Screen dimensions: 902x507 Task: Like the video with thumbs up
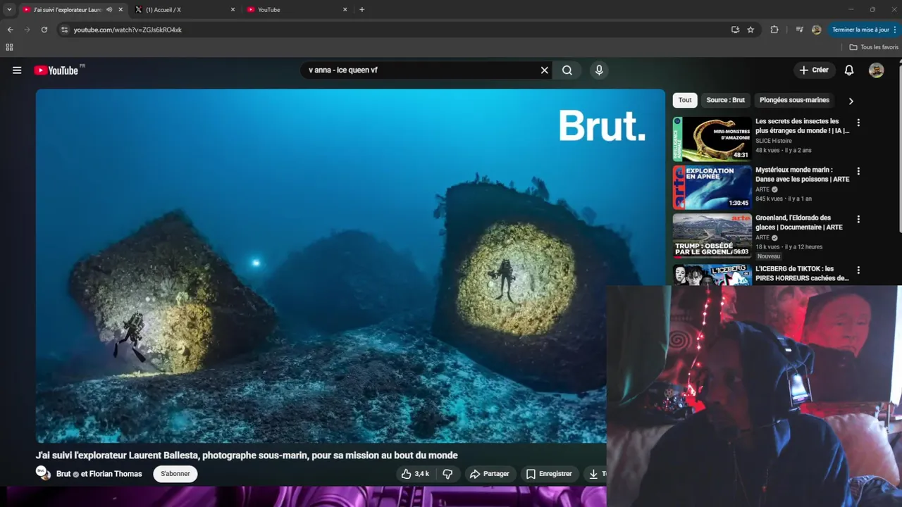click(x=415, y=474)
